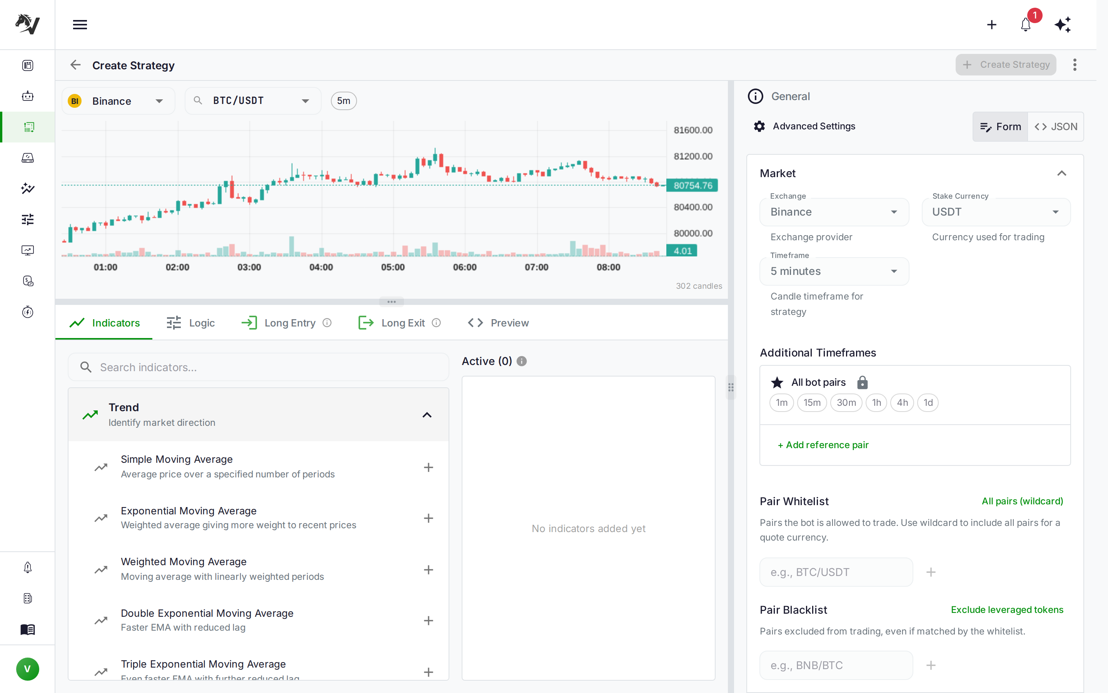Add Simple Moving Average indicator
The width and height of the screenshot is (1108, 693).
tap(428, 467)
